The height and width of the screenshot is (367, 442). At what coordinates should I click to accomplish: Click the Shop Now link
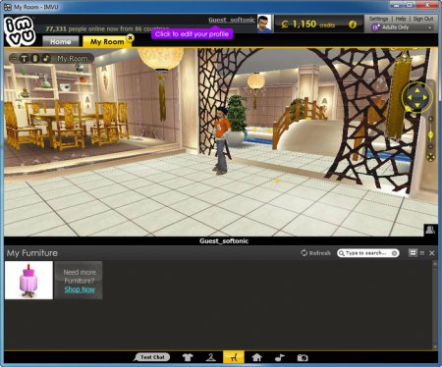(x=80, y=289)
